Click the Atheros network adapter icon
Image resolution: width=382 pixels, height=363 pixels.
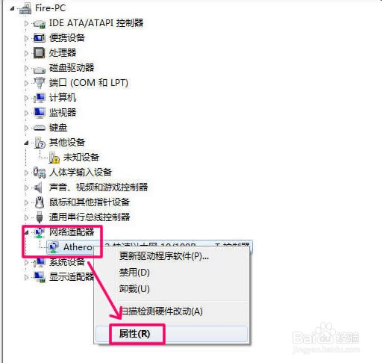53,247
